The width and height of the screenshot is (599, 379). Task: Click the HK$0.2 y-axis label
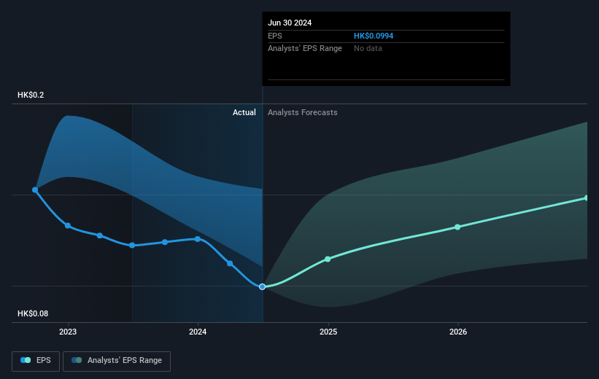31,95
